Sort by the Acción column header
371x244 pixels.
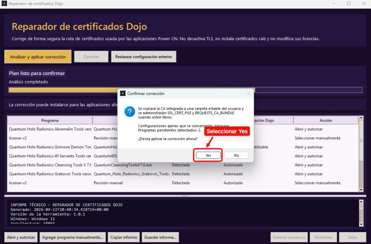[326, 120]
